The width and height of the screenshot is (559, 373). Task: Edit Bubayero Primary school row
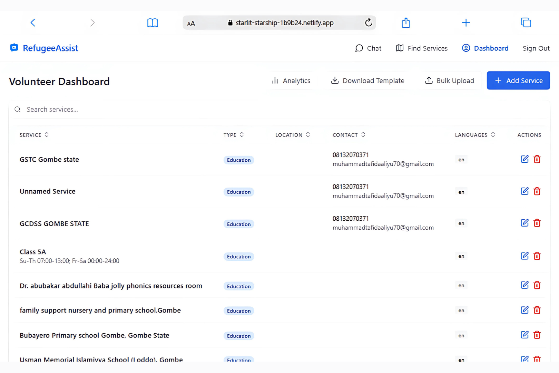(524, 335)
